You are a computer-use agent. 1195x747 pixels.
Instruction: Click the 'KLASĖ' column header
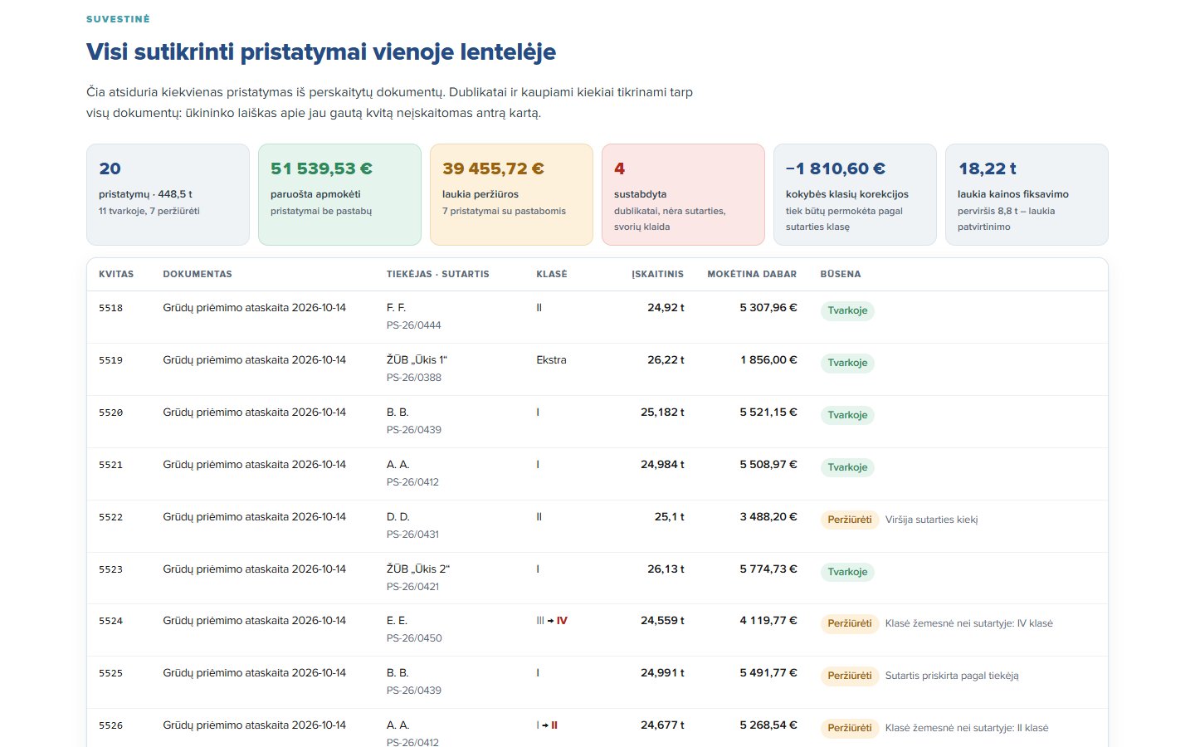(552, 274)
